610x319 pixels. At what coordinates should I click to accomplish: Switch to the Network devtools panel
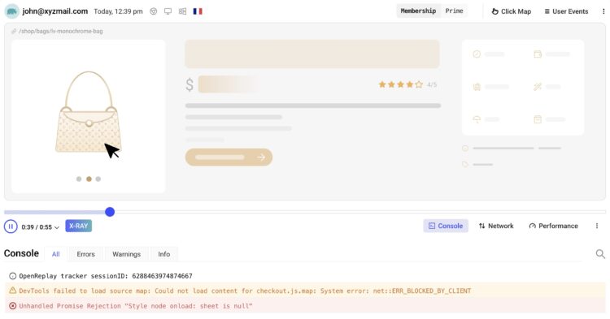496,226
